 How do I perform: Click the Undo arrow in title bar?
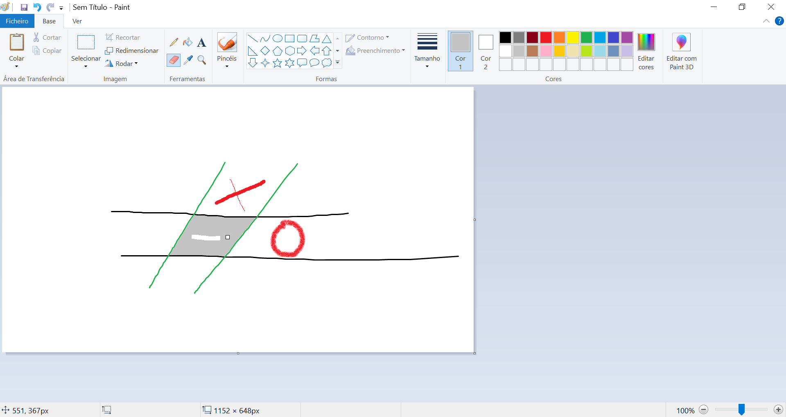point(37,7)
